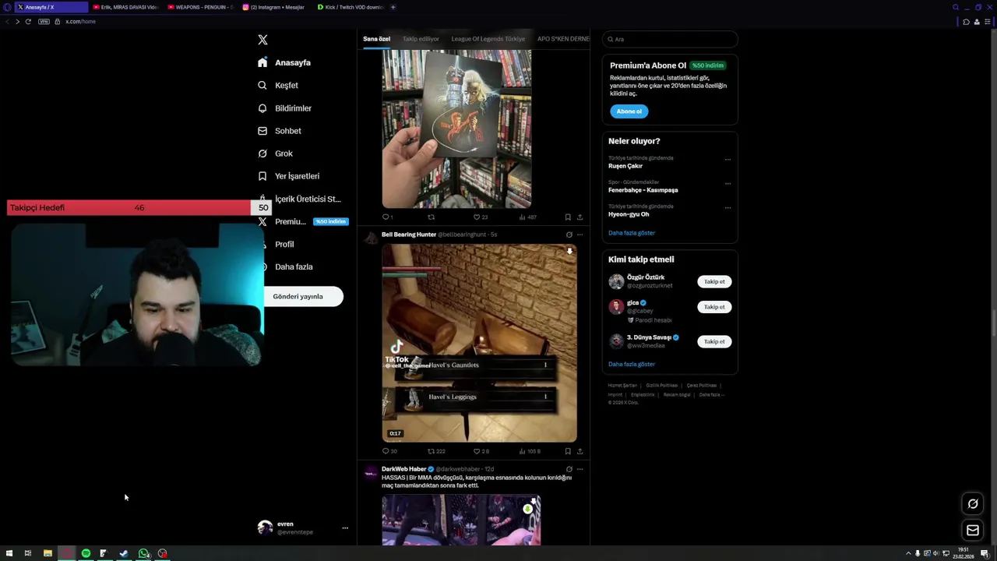Switch to Erlik, MİRAS DAVASI YouTube tab
997x561 pixels.
125,7
